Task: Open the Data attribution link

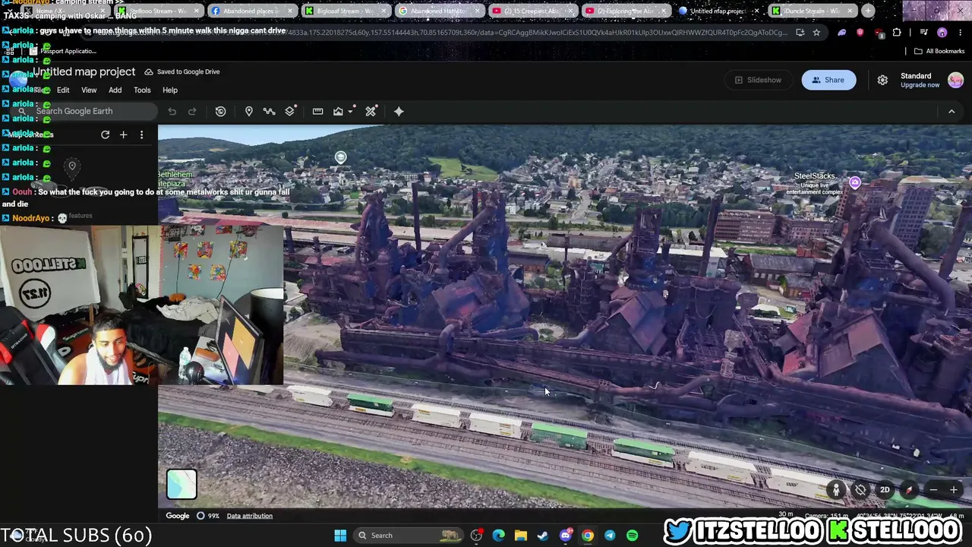Action: pos(249,516)
